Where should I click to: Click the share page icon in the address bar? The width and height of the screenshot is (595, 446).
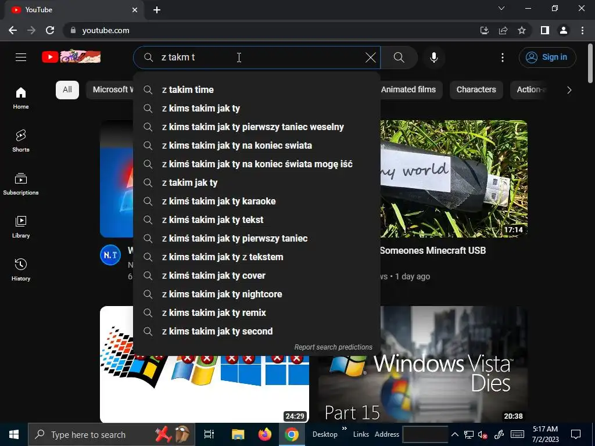(x=503, y=30)
